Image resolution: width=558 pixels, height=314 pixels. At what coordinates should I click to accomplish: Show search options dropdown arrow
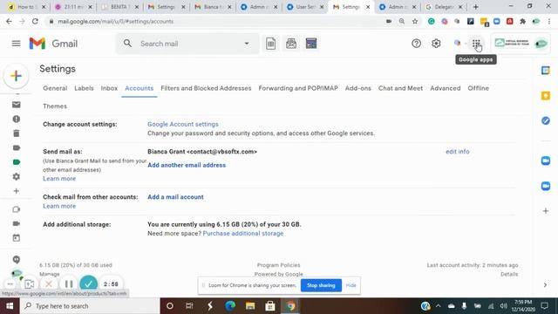pos(246,44)
